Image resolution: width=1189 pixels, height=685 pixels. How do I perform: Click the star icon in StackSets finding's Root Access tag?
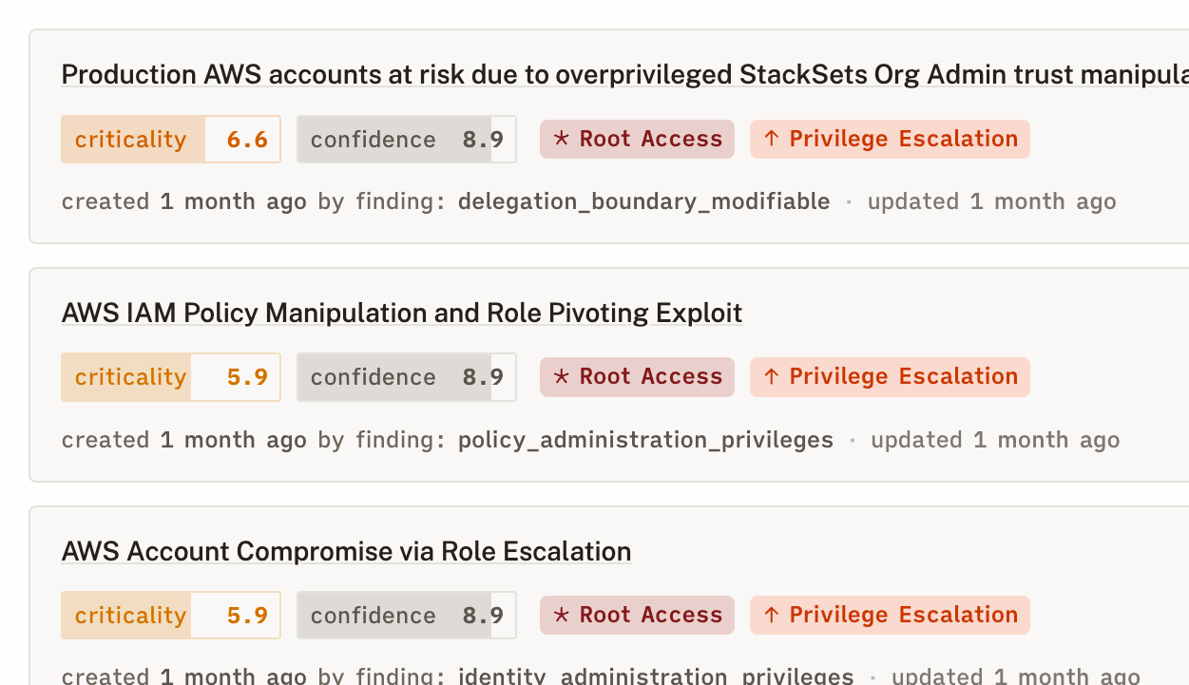click(562, 139)
